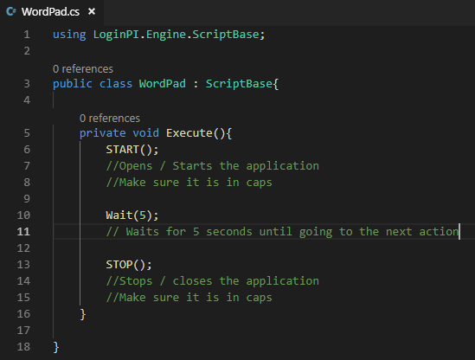475x360 pixels.
Task: Click the LoginPI namespace in using statement
Action: (x=116, y=35)
